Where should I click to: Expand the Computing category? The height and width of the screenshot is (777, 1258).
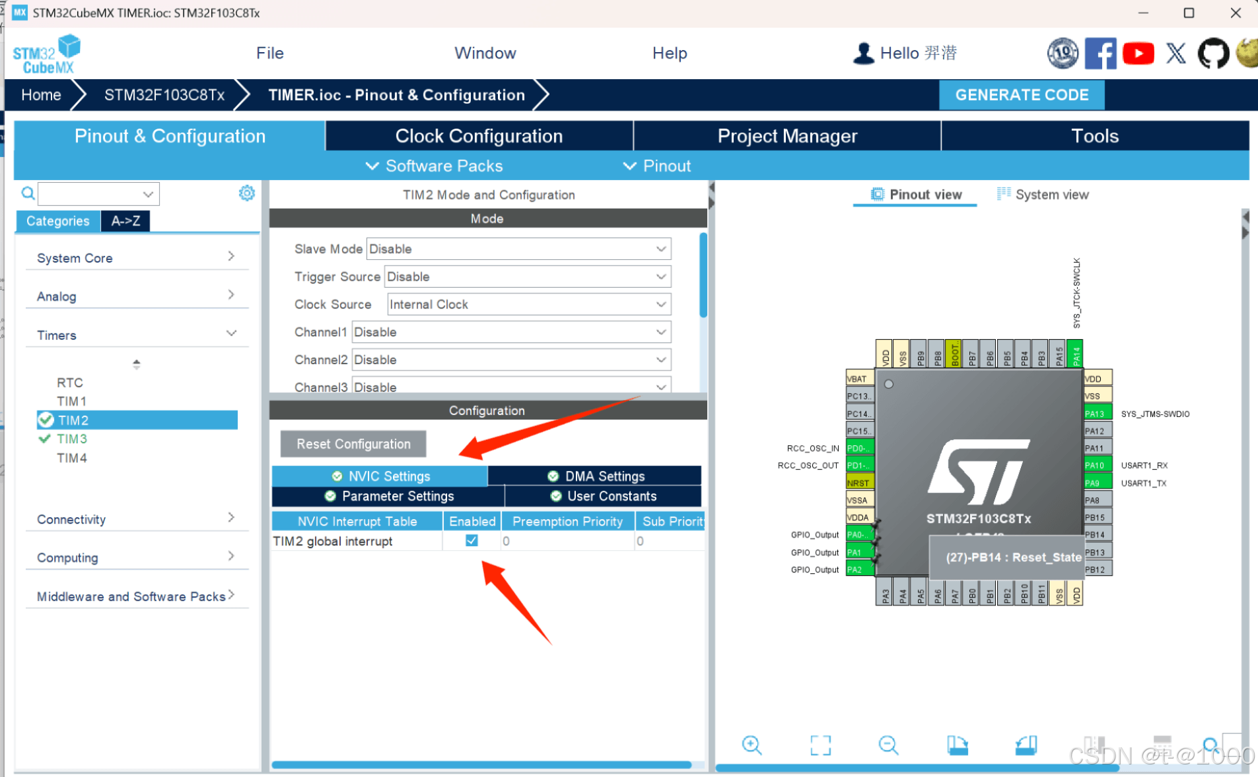click(137, 557)
